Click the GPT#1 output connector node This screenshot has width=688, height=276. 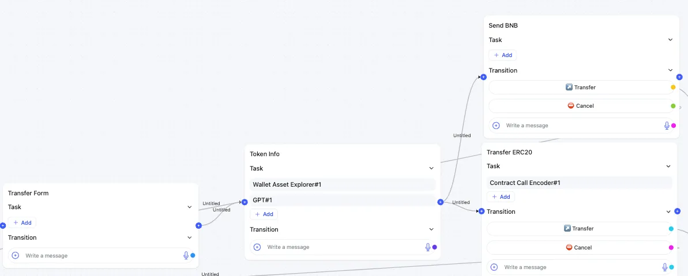tap(441, 202)
